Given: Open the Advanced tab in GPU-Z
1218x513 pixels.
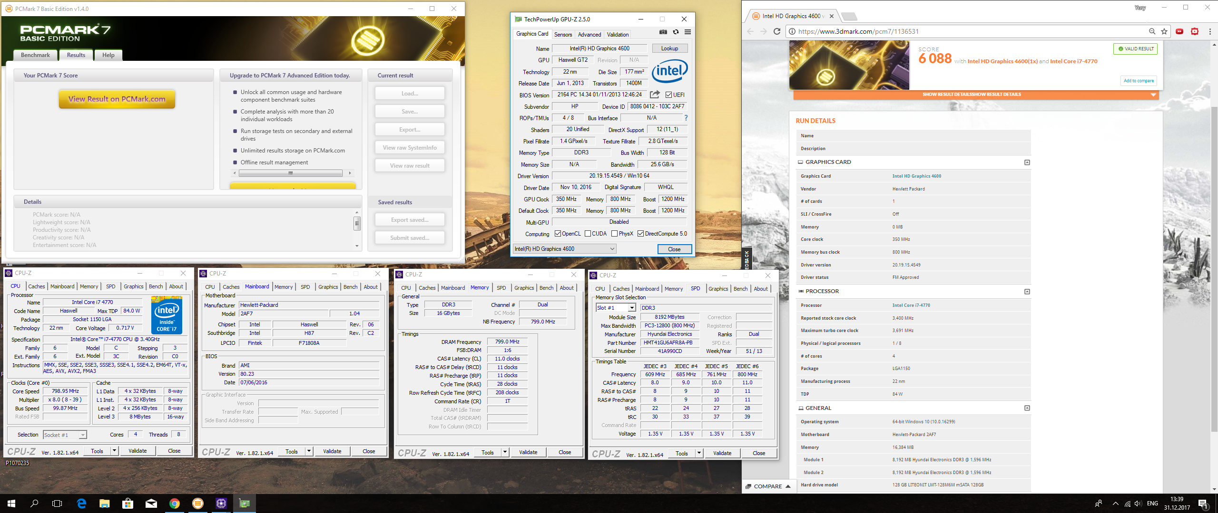Looking at the screenshot, I should click(x=589, y=35).
